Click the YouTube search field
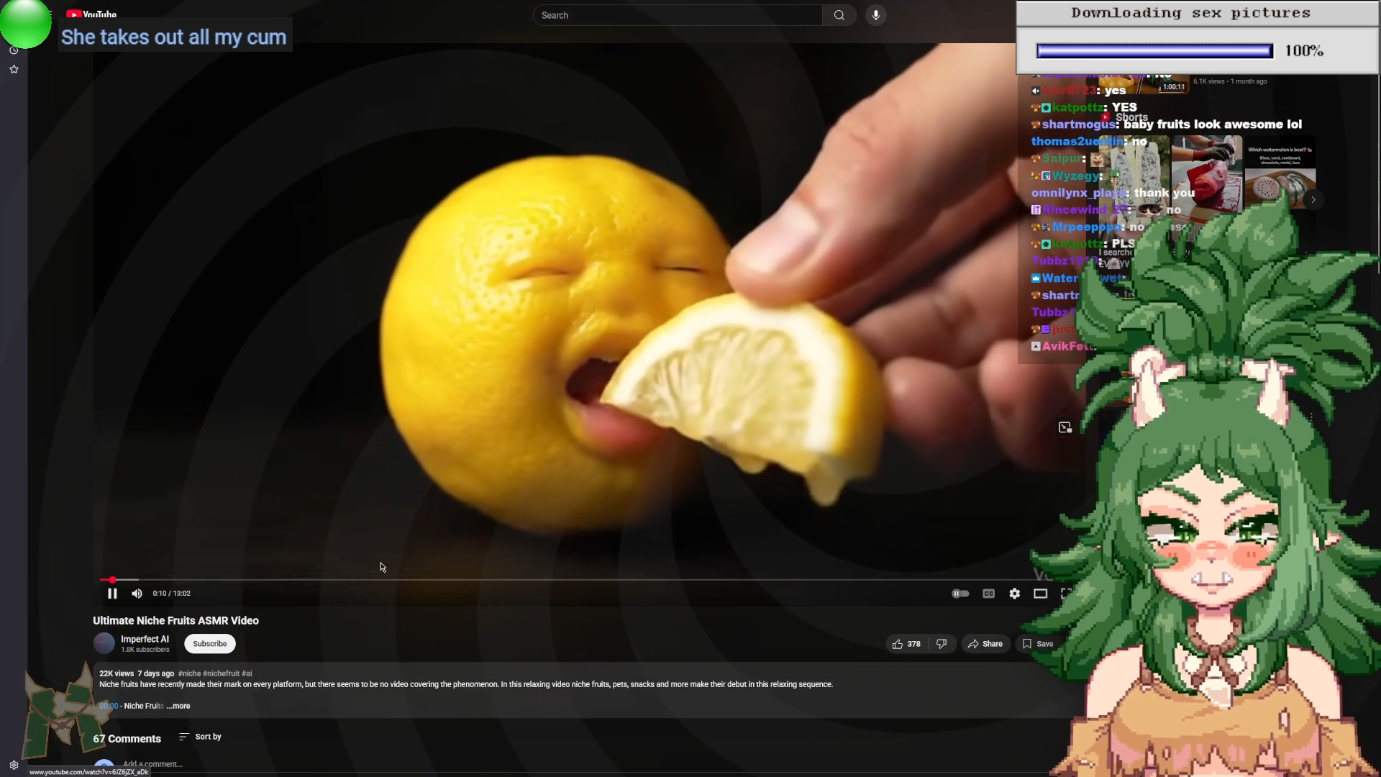The width and height of the screenshot is (1381, 777). (676, 15)
